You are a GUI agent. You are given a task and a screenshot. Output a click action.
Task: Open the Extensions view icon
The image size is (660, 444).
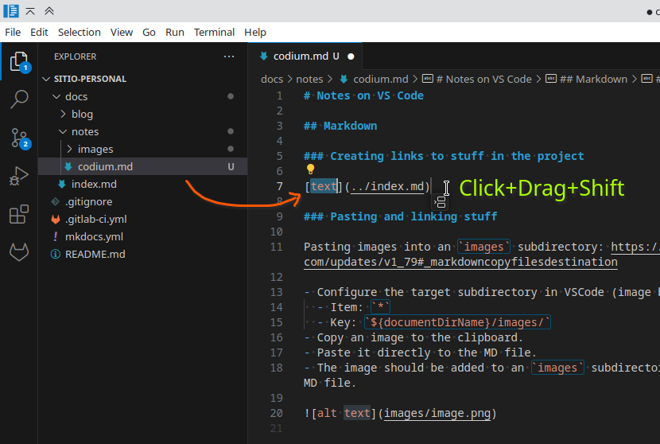click(x=18, y=214)
